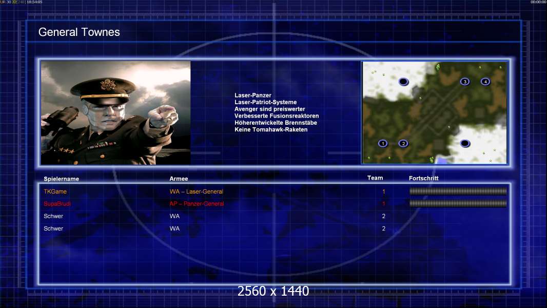
Task: Select the unnumbered marker in the lower snow field
Action: pyautogui.click(x=465, y=143)
